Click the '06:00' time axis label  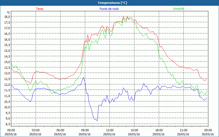coord(60,130)
